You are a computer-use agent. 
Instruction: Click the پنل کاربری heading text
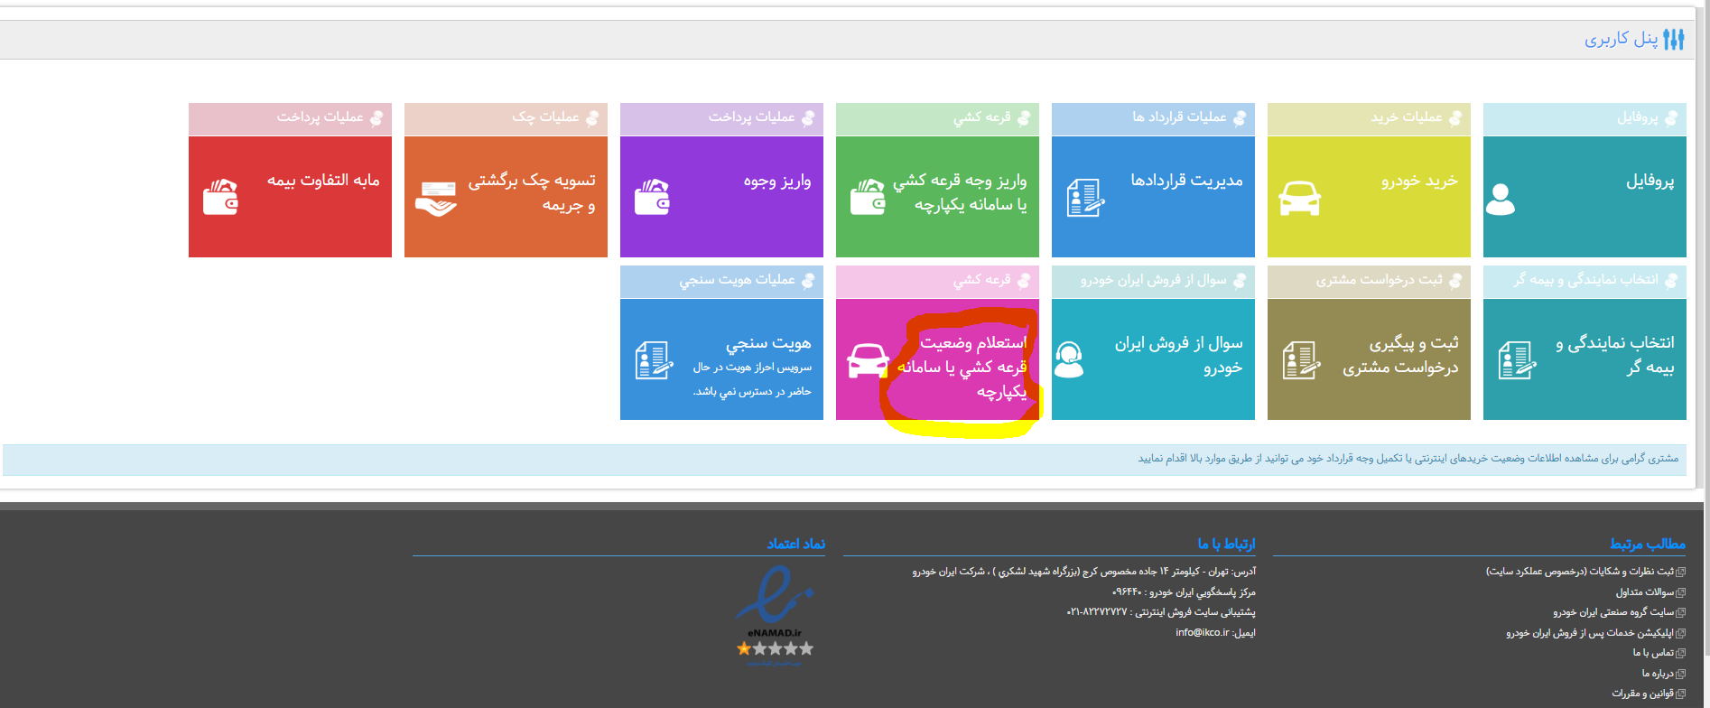pyautogui.click(x=1621, y=39)
